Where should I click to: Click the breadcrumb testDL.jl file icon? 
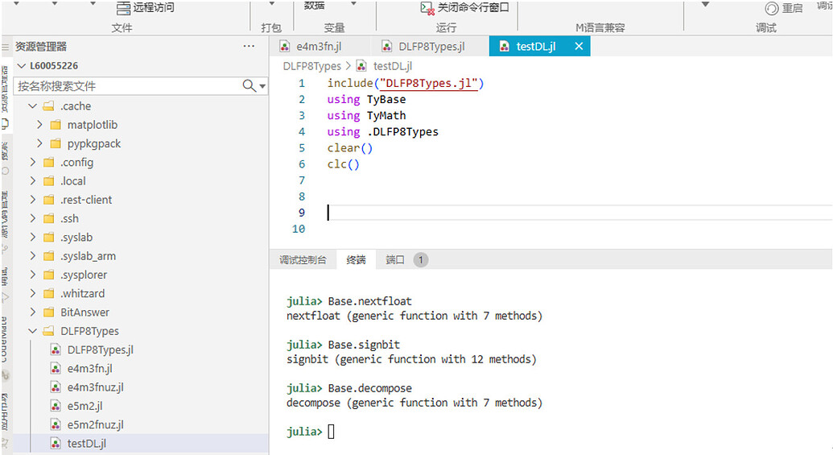pos(362,66)
